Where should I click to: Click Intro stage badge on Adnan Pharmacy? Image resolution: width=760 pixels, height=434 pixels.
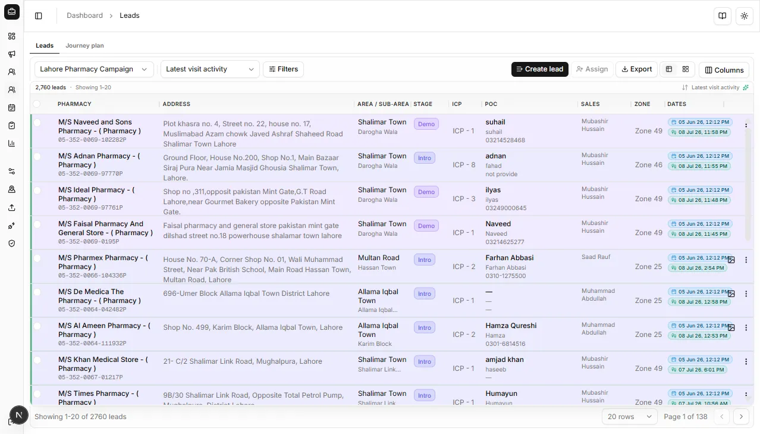coord(425,158)
